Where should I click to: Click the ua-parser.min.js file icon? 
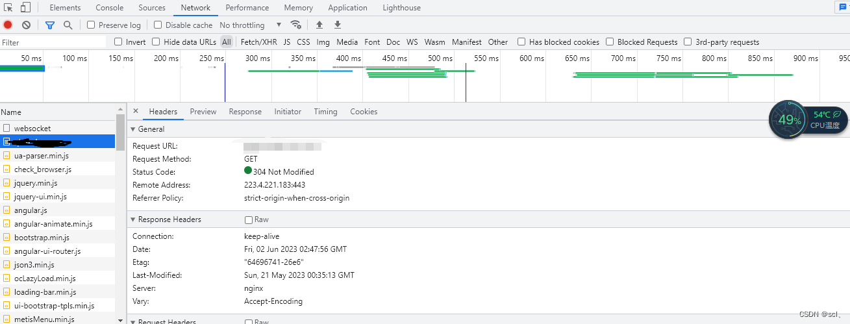6,156
